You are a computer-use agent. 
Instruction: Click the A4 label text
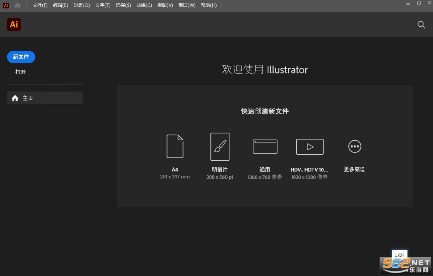175,170
